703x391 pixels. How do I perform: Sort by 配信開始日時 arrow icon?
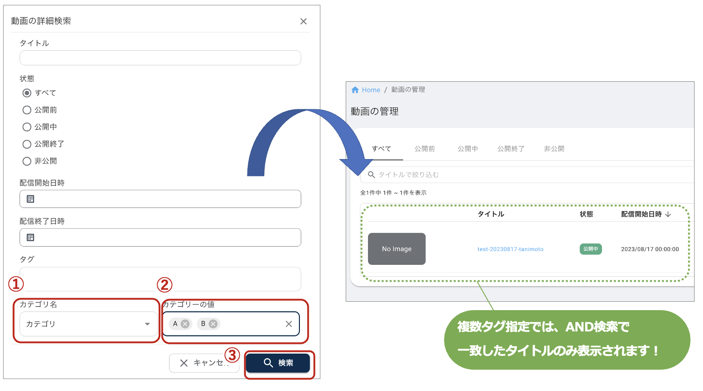point(668,214)
